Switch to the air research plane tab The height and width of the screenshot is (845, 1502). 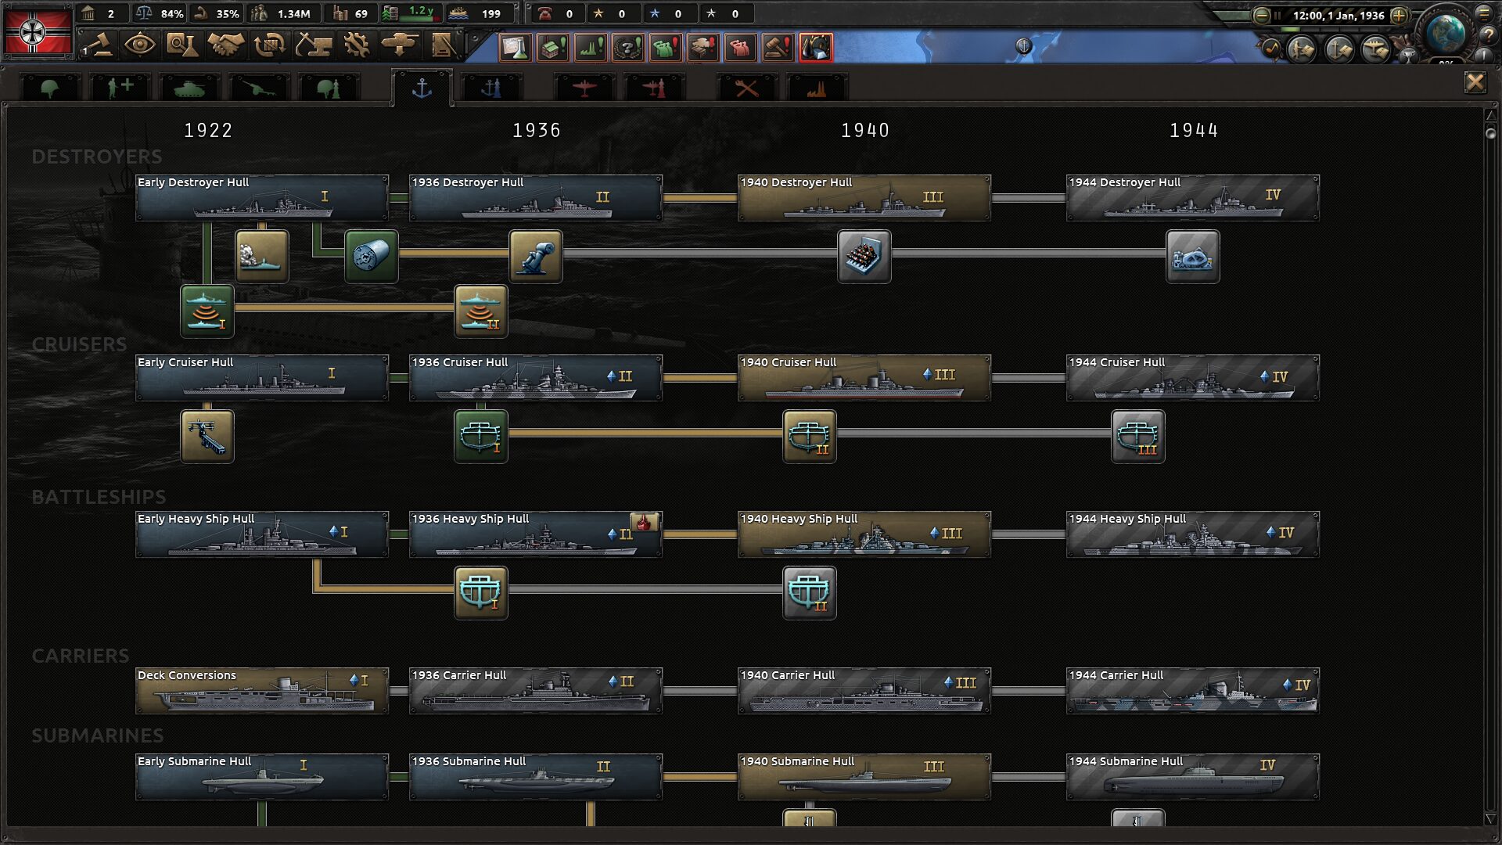click(x=584, y=88)
